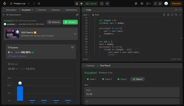Screen dimensions: 184x106
Task: Go to the next problem arrow
Action: point(34,4)
